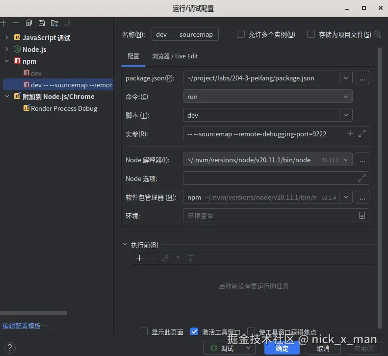Browse for the Node interpreter
This screenshot has height=356, width=388.
point(362,159)
